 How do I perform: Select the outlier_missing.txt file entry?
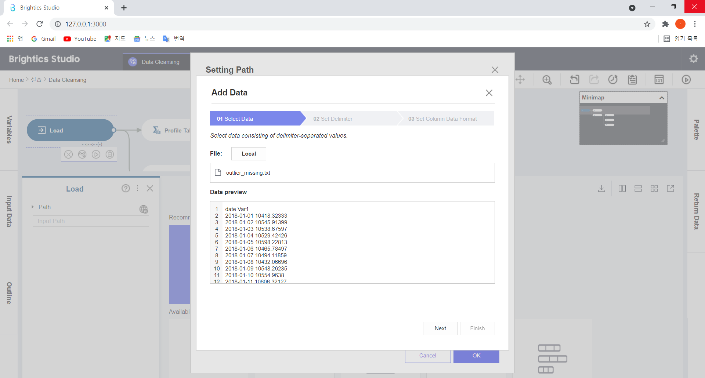pos(352,173)
